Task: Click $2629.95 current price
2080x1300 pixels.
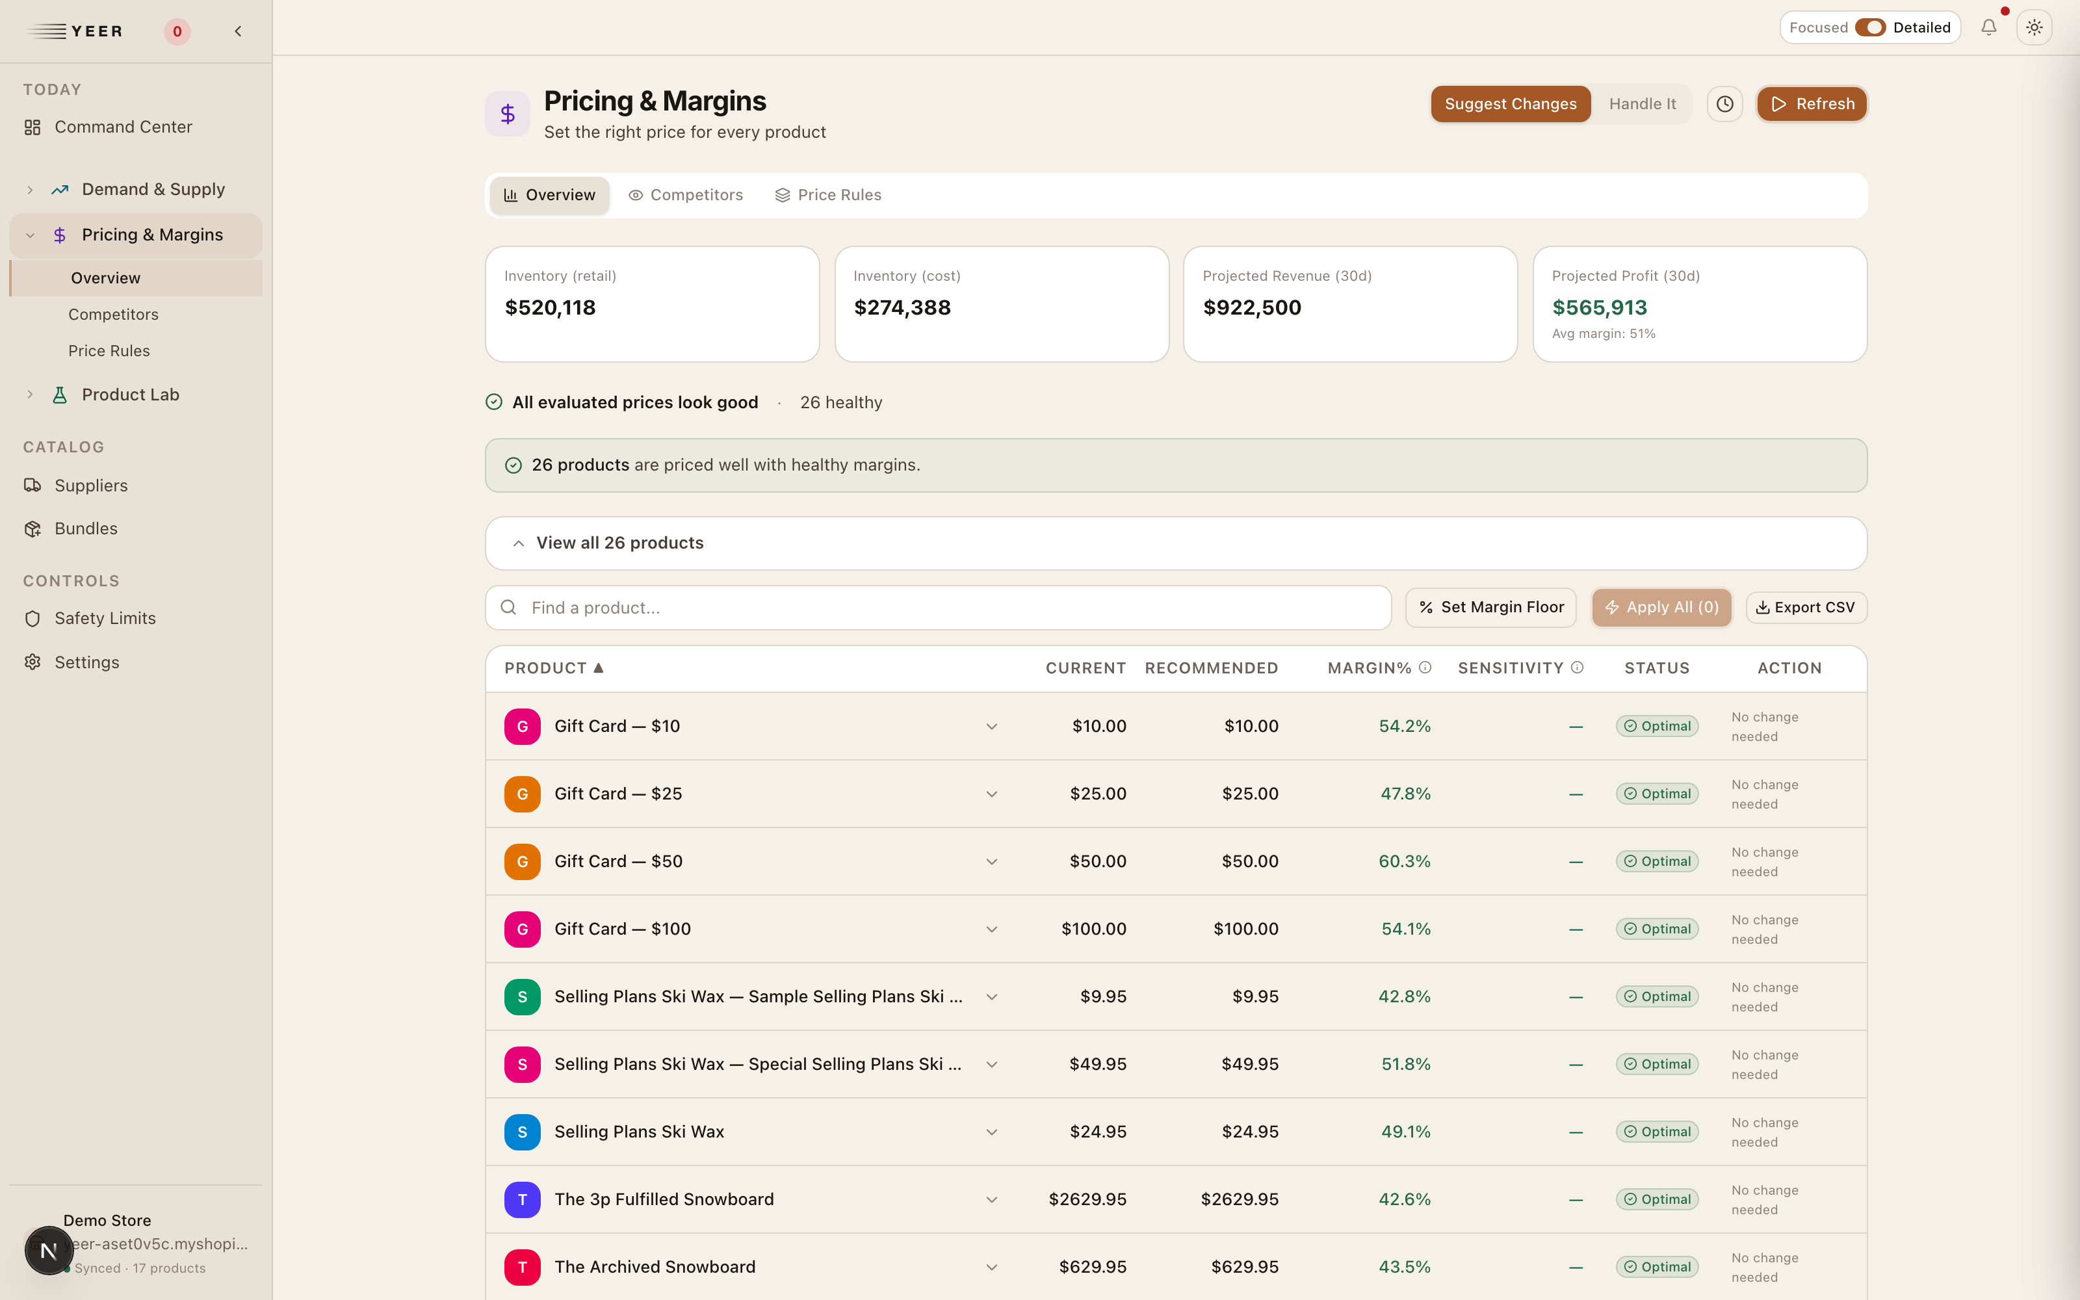Action: [1087, 1199]
